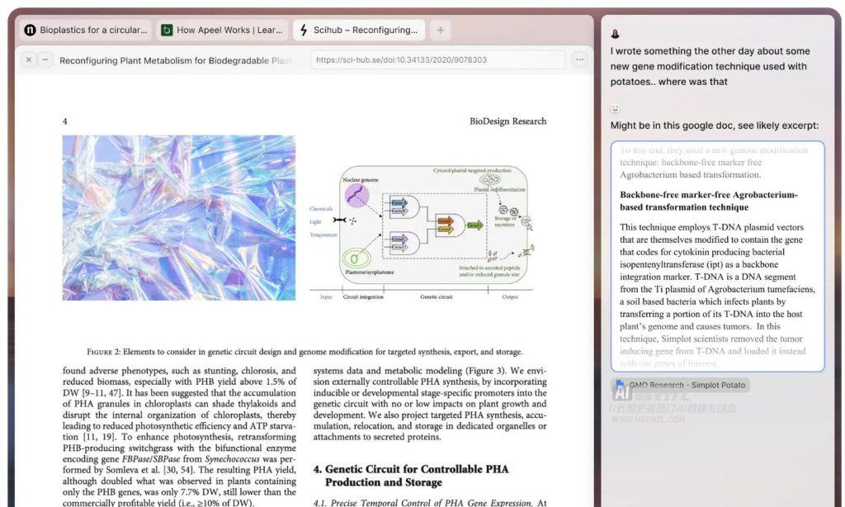The image size is (845, 507).
Task: Click the BioDesign Research header text
Action: tap(507, 121)
